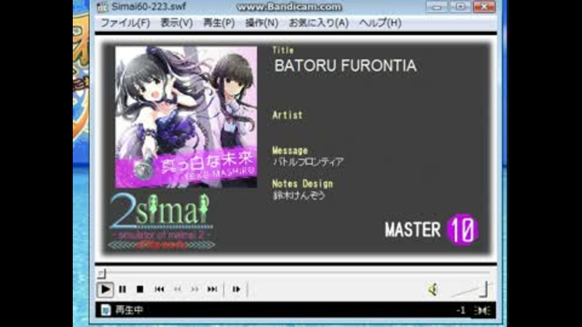Click the status bar icon at right
The image size is (582, 327).
coord(482,310)
